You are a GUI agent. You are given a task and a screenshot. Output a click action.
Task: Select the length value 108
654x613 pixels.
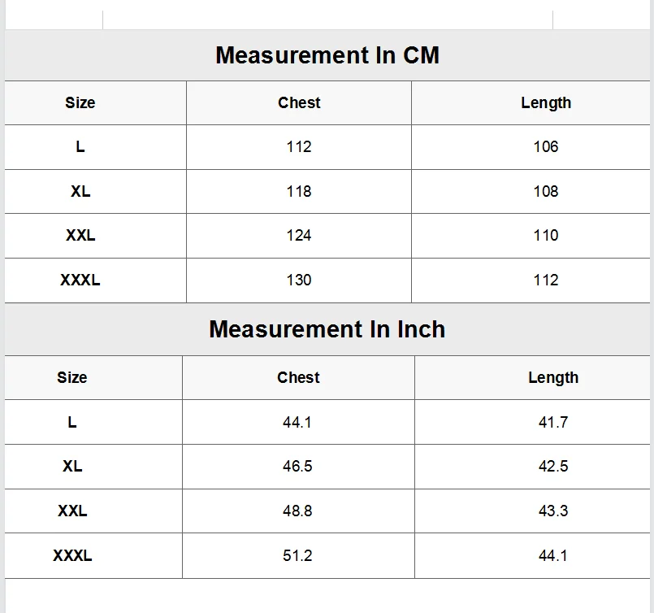click(546, 191)
